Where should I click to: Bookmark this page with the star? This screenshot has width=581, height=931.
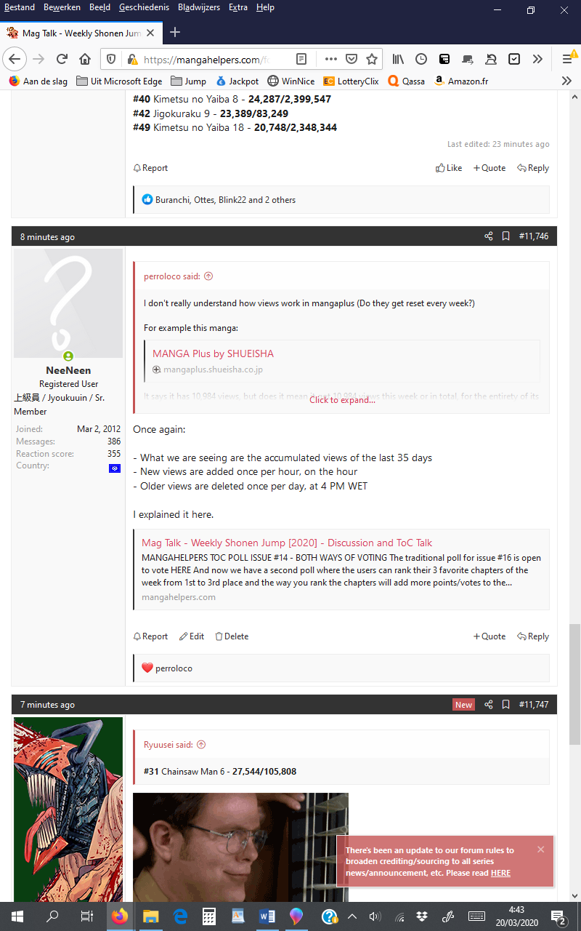(x=372, y=59)
